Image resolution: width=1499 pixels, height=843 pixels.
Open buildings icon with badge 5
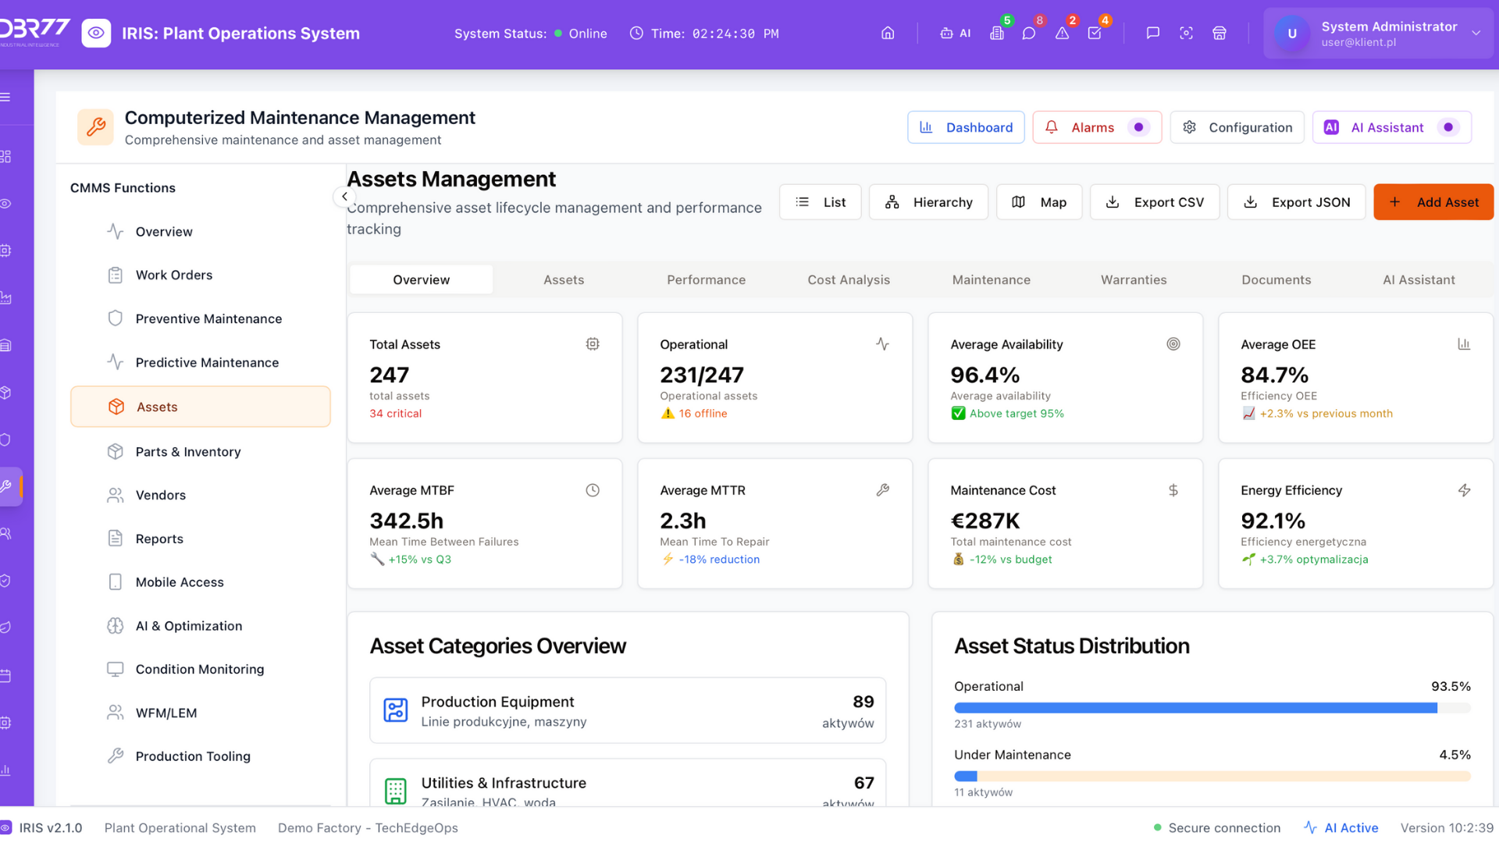pos(997,33)
